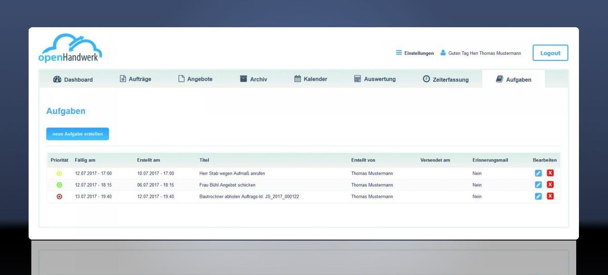The width and height of the screenshot is (608, 275).
Task: Click due date 12.07.2017 - 17:00
Action: (x=93, y=173)
